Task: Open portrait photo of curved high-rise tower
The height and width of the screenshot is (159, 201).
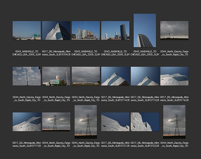Action: 145,30
